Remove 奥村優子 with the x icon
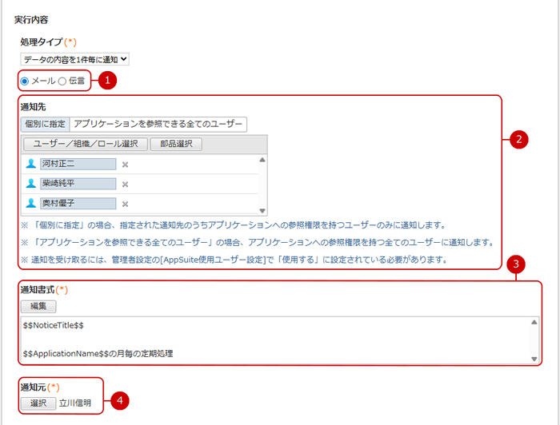560x425 pixels. (125, 205)
